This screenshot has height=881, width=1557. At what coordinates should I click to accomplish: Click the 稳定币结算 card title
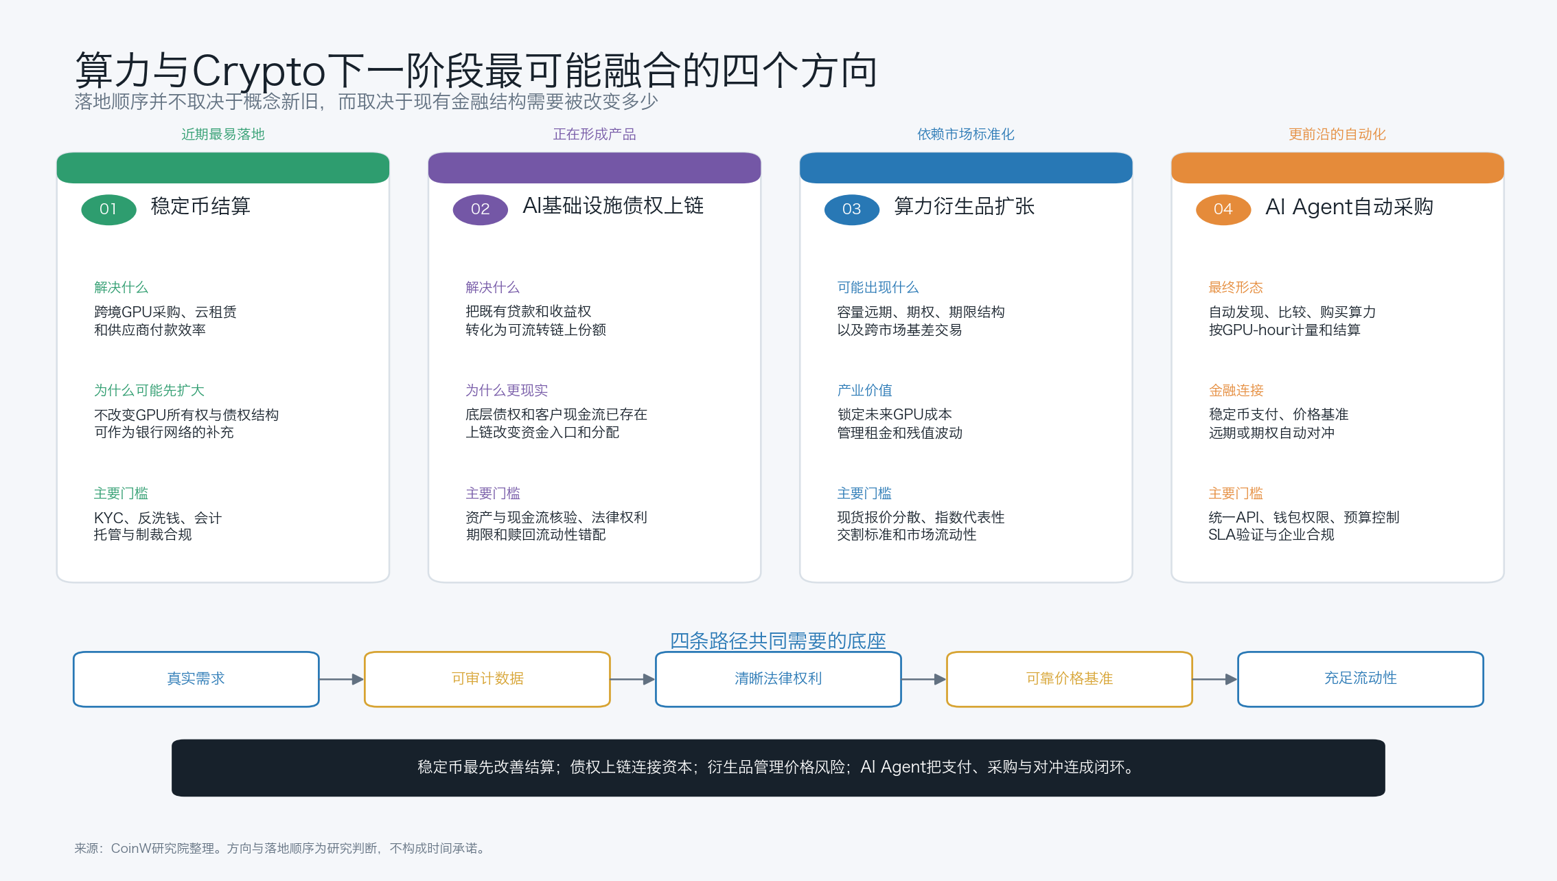200,207
